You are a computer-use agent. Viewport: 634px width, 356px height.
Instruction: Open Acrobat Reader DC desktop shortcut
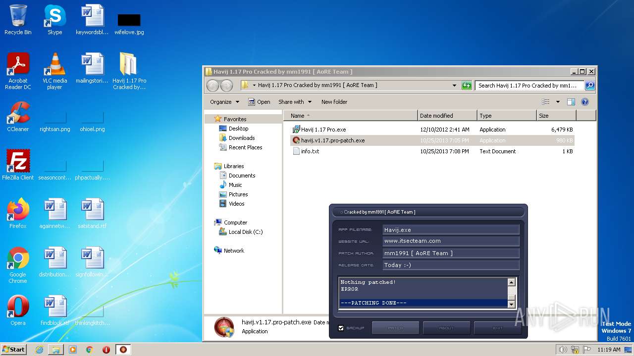point(18,71)
